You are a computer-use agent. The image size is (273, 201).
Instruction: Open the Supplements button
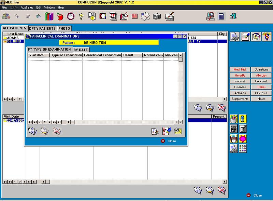tap(240, 99)
